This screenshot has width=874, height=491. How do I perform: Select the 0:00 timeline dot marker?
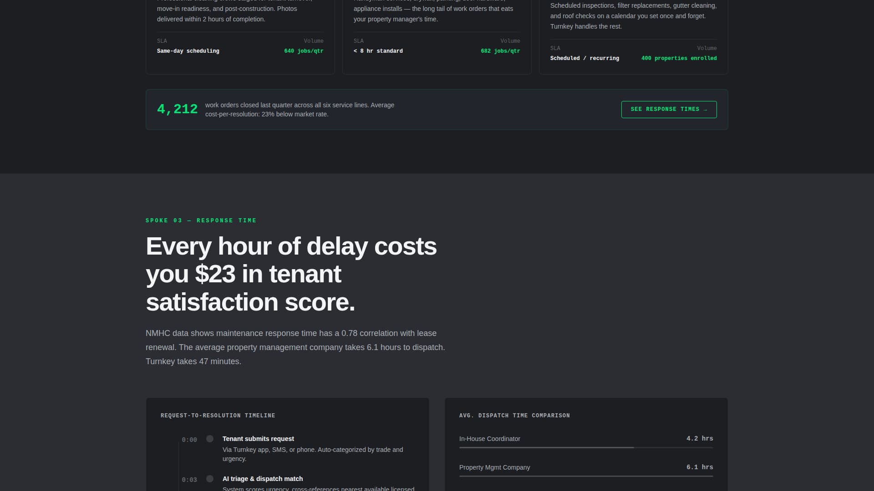tap(210, 439)
